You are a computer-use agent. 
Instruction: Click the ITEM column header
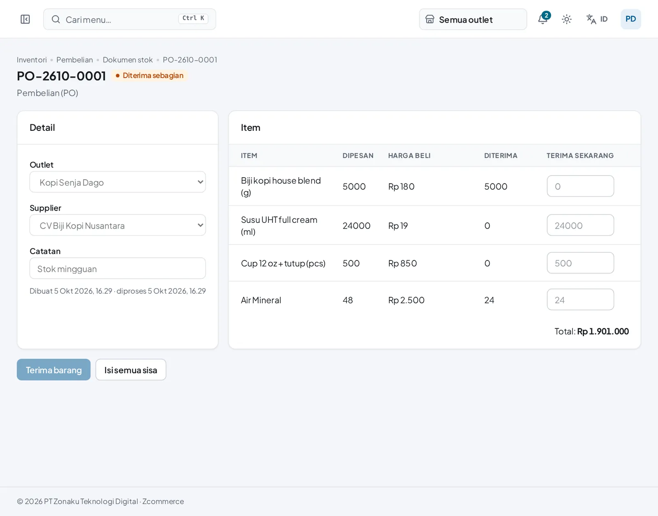(x=249, y=156)
